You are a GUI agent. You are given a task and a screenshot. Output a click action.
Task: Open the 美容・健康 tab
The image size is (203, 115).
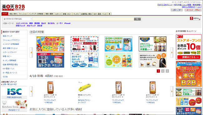pyautogui.click(x=49, y=14)
